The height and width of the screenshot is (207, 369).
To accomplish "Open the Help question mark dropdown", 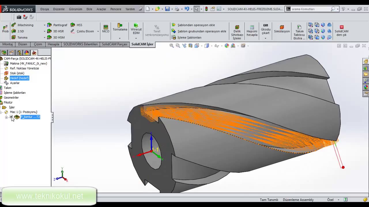I will pos(348,9).
